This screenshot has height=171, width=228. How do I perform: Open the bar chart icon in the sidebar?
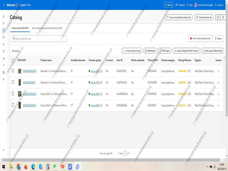[4, 58]
